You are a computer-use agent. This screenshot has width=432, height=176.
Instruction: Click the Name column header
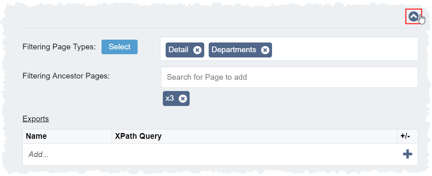coord(37,136)
